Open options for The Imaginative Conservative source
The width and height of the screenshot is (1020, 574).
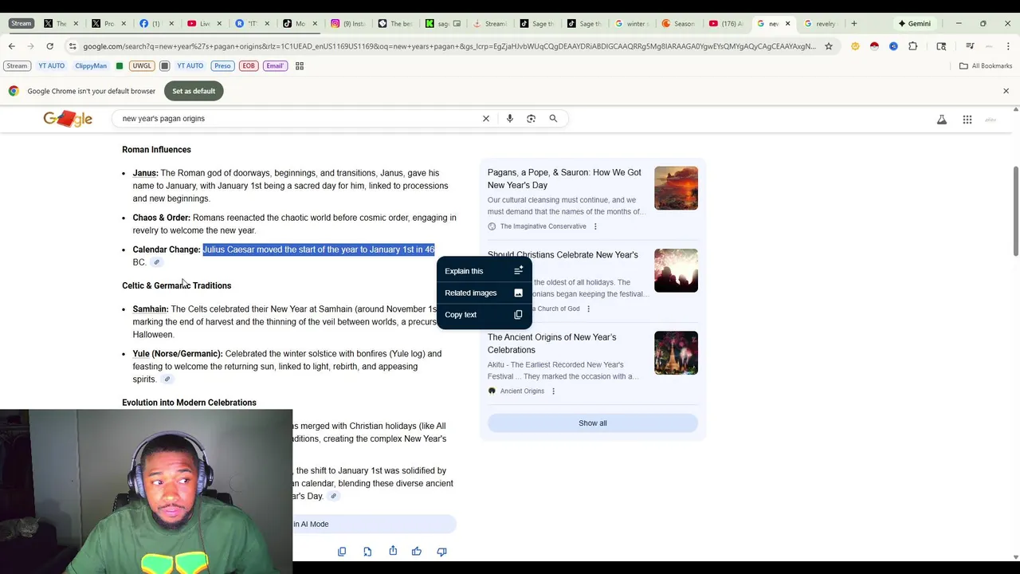(x=595, y=226)
